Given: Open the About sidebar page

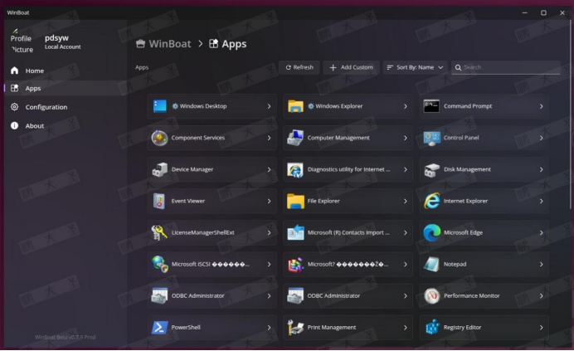Looking at the screenshot, I should click(x=34, y=126).
